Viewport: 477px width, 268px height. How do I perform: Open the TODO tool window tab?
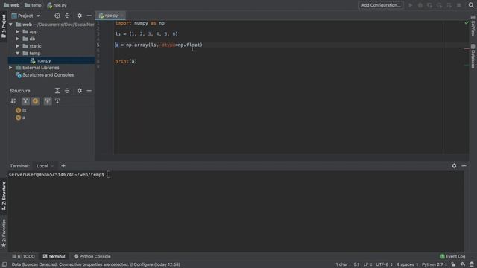coord(24,256)
